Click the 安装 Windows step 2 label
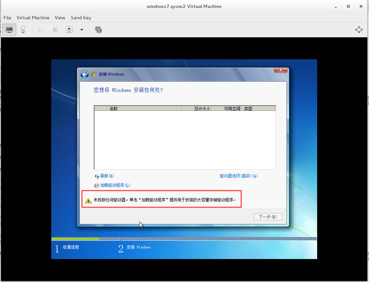The width and height of the screenshot is (369, 282). click(x=139, y=247)
